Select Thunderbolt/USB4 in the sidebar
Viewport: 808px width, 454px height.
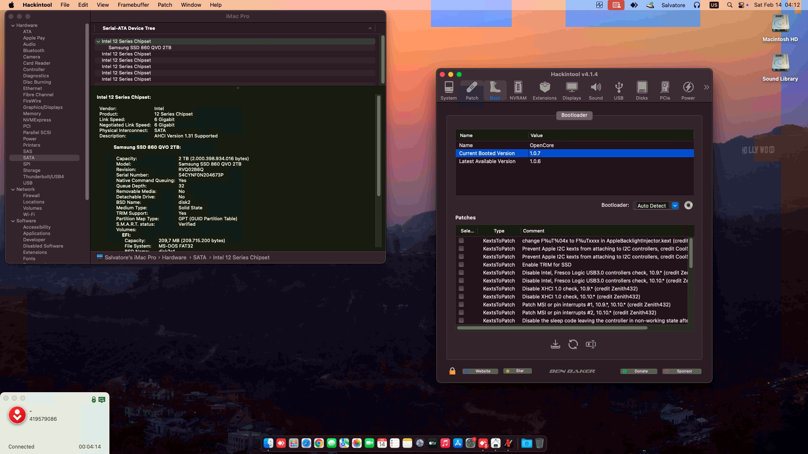tap(43, 177)
